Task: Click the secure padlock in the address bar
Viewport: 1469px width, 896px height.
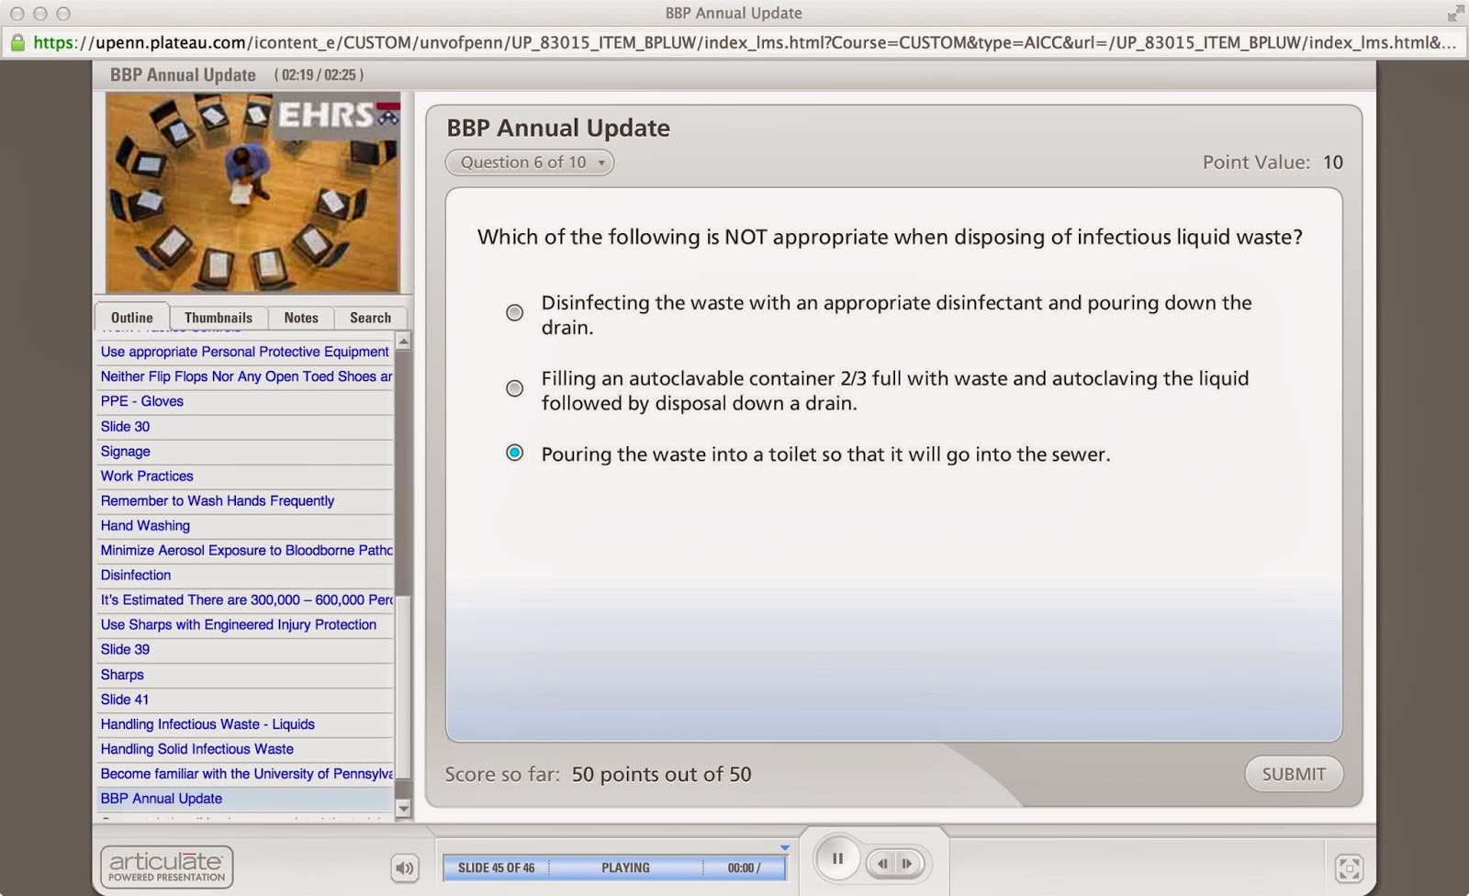Action: coord(17,42)
